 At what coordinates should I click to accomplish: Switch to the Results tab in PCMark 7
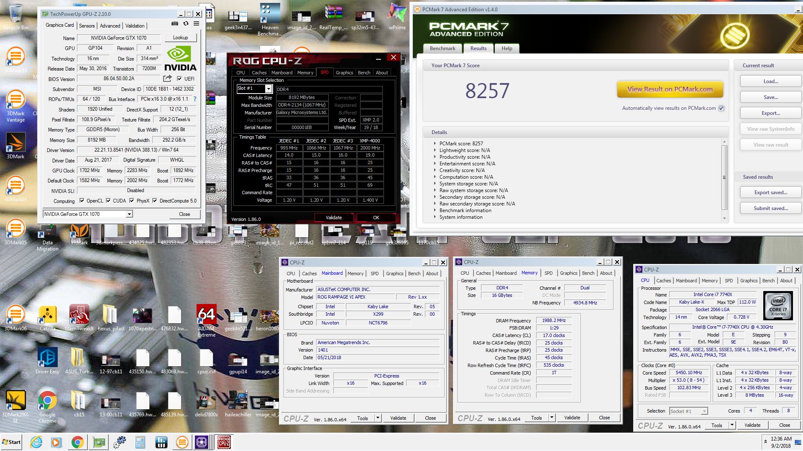[x=478, y=48]
